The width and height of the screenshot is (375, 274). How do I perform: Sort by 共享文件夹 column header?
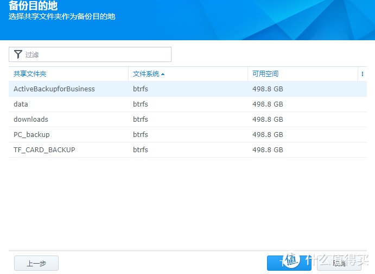[30, 74]
